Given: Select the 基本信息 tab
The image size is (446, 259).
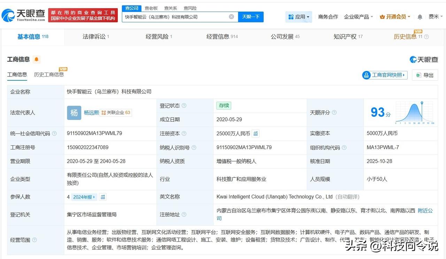Looking at the screenshot, I should [x=33, y=37].
